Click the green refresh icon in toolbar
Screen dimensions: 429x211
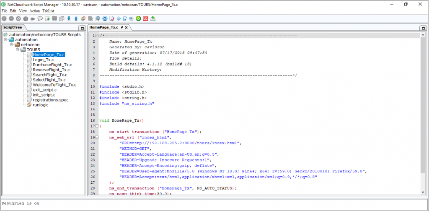[x=138, y=18]
